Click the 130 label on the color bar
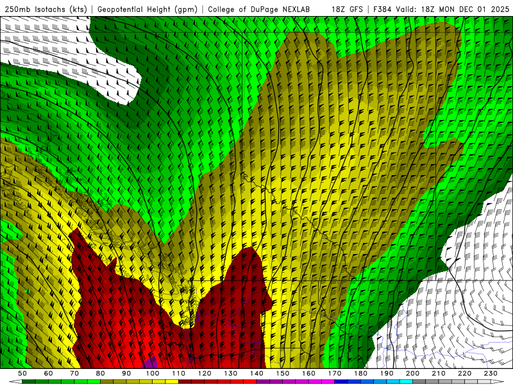The image size is (513, 385). 230,373
